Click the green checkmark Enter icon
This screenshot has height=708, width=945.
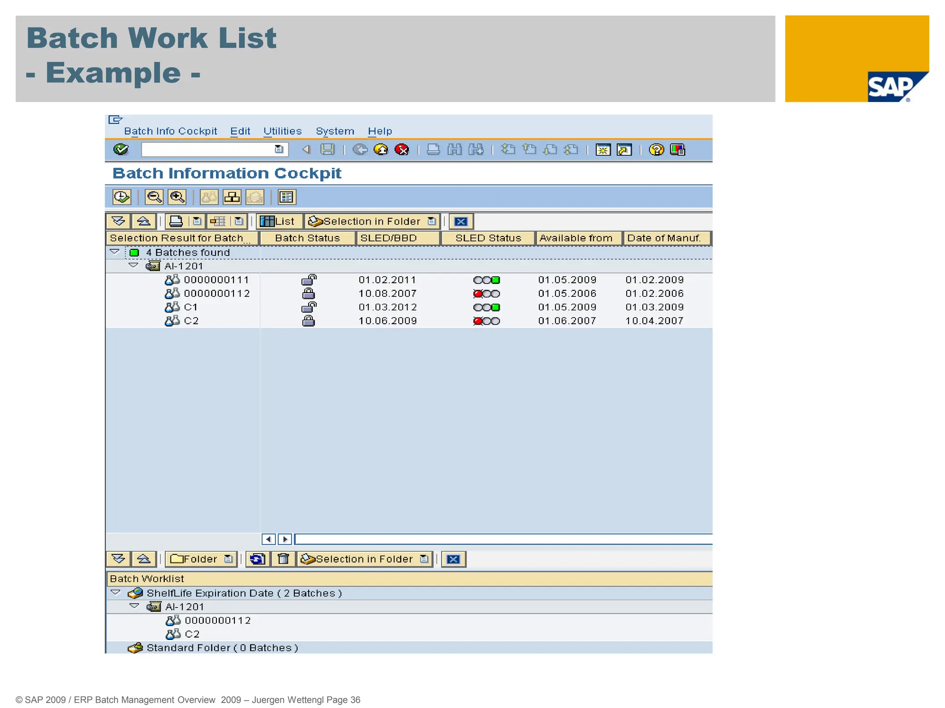(x=121, y=149)
